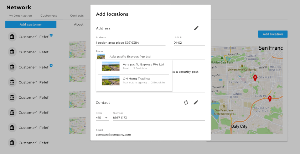Click the Contact section edit pencil icon
Viewport: 300px width, 154px height.
(x=196, y=103)
